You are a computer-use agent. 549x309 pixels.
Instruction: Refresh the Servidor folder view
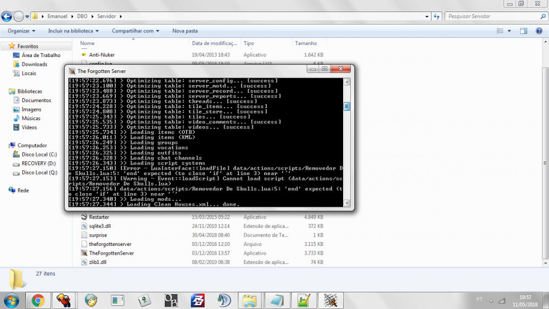point(436,16)
